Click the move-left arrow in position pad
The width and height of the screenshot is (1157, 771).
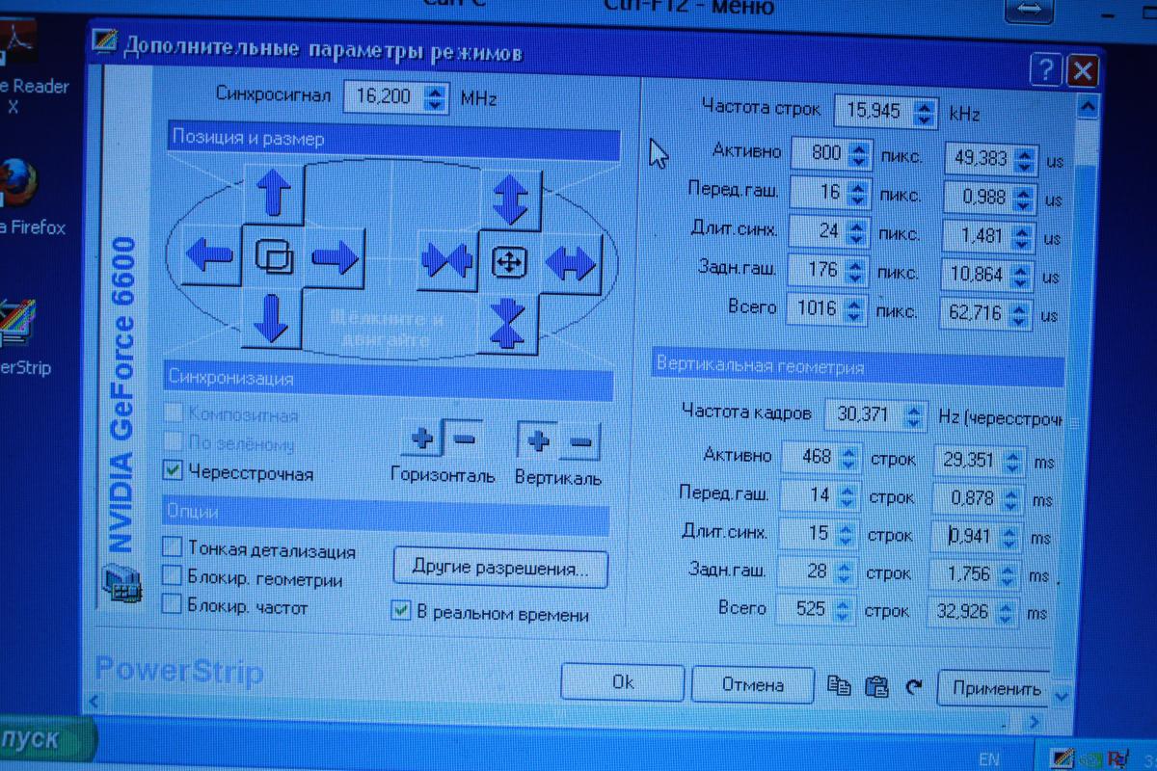209,256
